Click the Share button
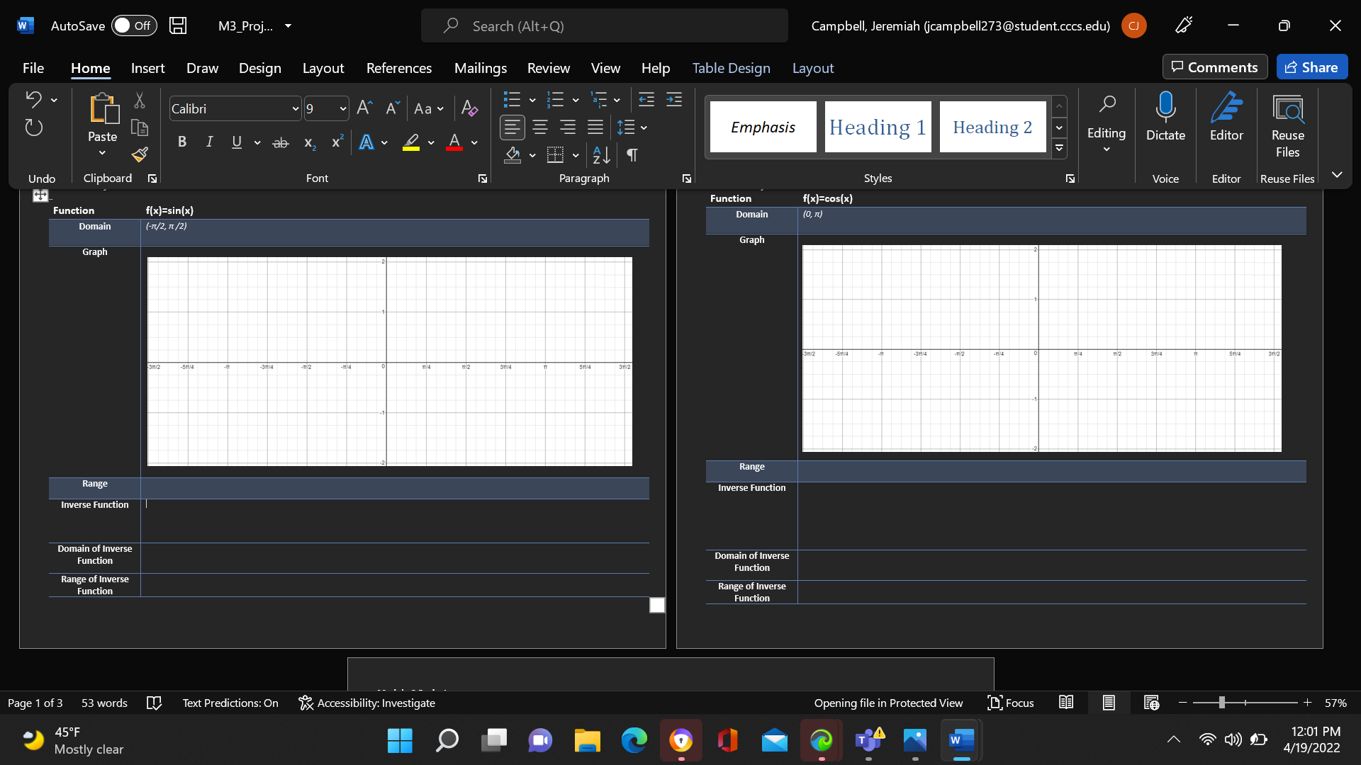1361x765 pixels. click(x=1311, y=67)
